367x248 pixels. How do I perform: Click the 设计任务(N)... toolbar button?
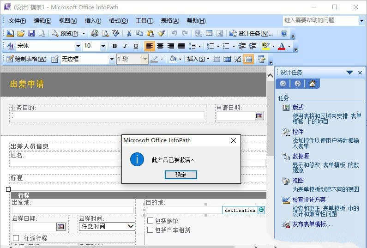(251, 34)
